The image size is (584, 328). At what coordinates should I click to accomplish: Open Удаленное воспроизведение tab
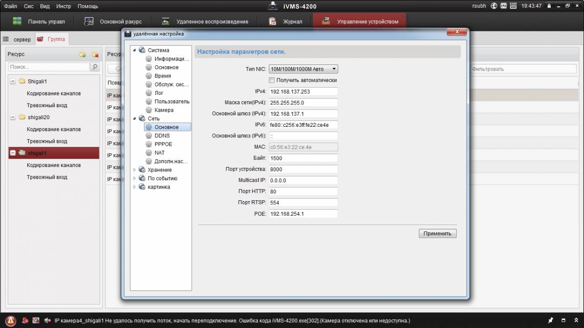tap(205, 21)
